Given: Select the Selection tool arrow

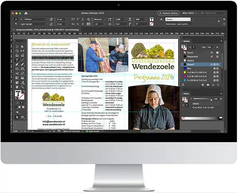Looking at the screenshot, I should pyautogui.click(x=17, y=47).
